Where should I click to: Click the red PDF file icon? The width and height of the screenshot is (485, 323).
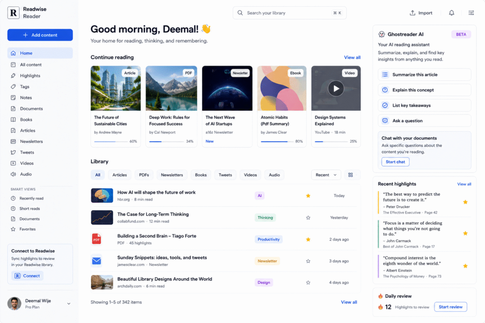tap(97, 239)
